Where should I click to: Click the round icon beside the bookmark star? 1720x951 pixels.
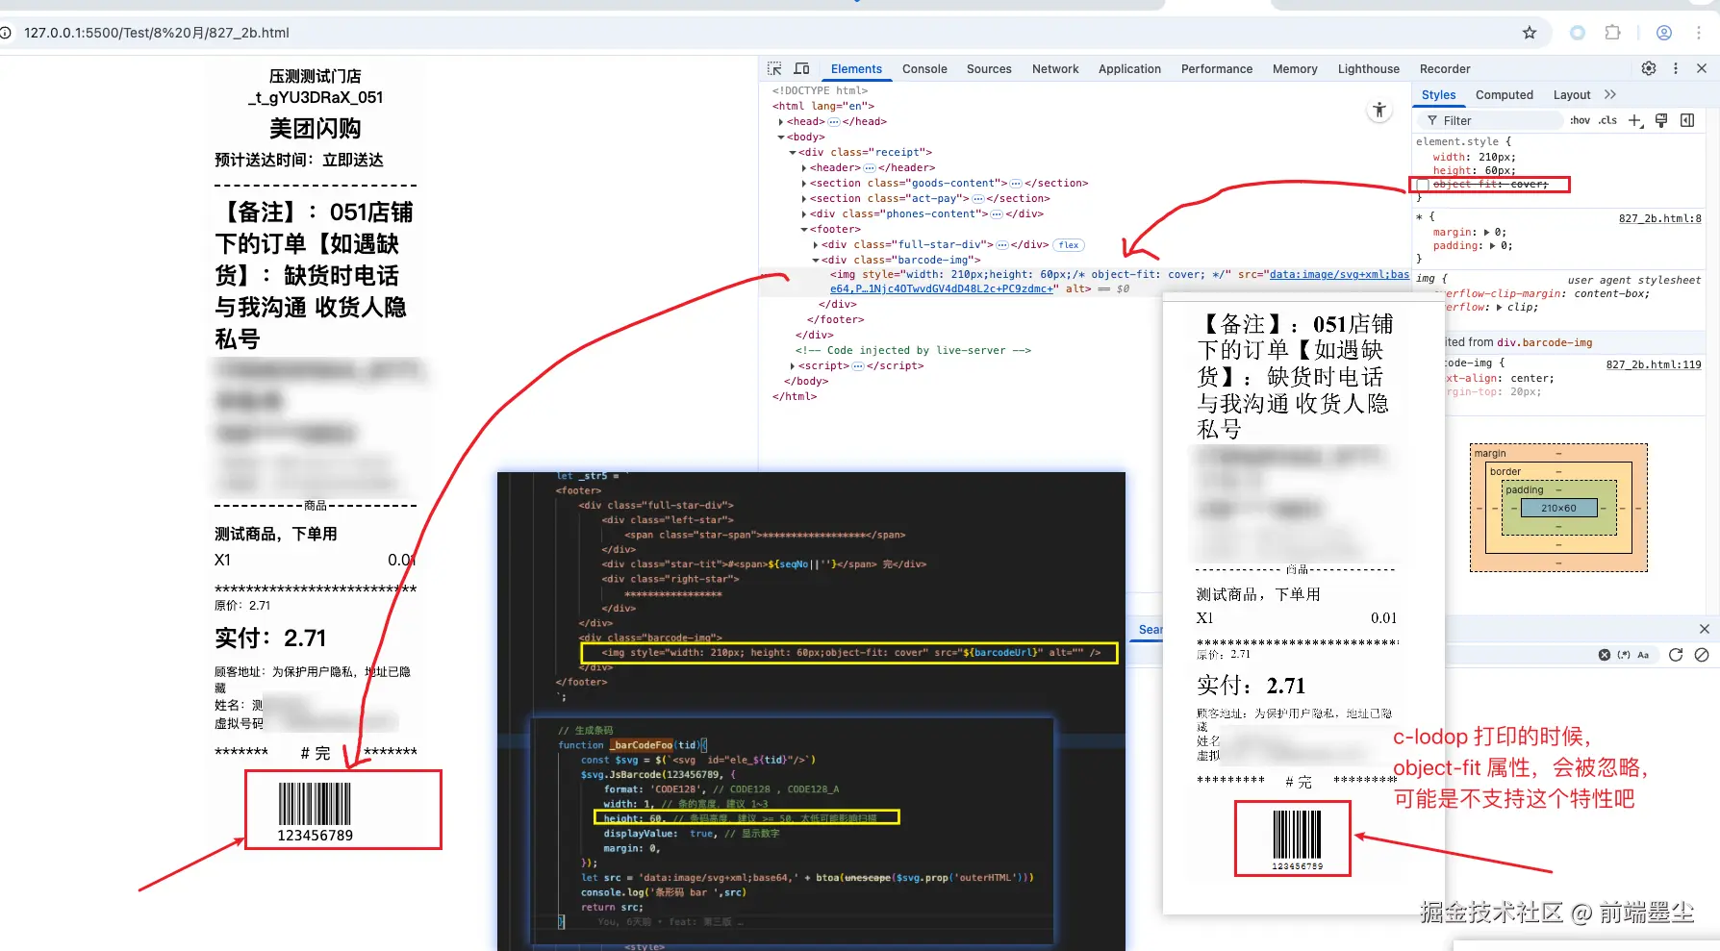(x=1578, y=33)
